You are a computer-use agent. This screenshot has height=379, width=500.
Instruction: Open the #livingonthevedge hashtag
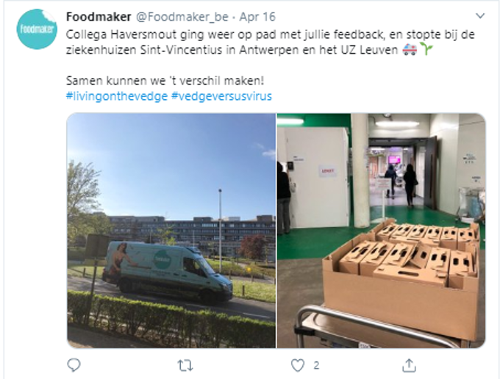tap(117, 96)
